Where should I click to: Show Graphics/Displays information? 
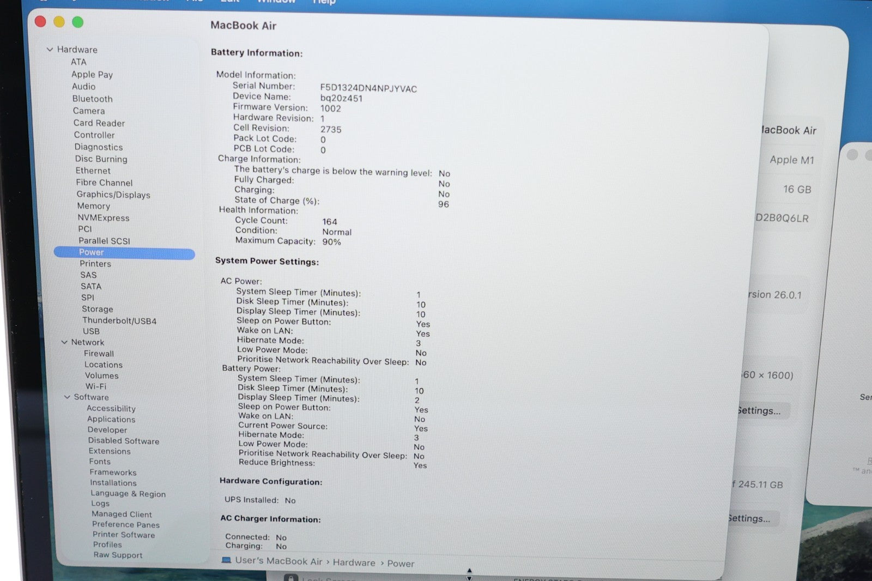[113, 195]
